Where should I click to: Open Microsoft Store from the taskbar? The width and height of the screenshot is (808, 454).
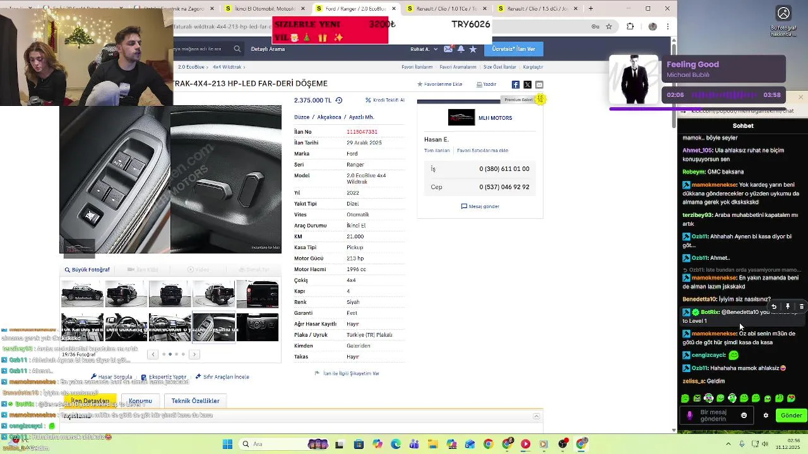pyautogui.click(x=359, y=444)
